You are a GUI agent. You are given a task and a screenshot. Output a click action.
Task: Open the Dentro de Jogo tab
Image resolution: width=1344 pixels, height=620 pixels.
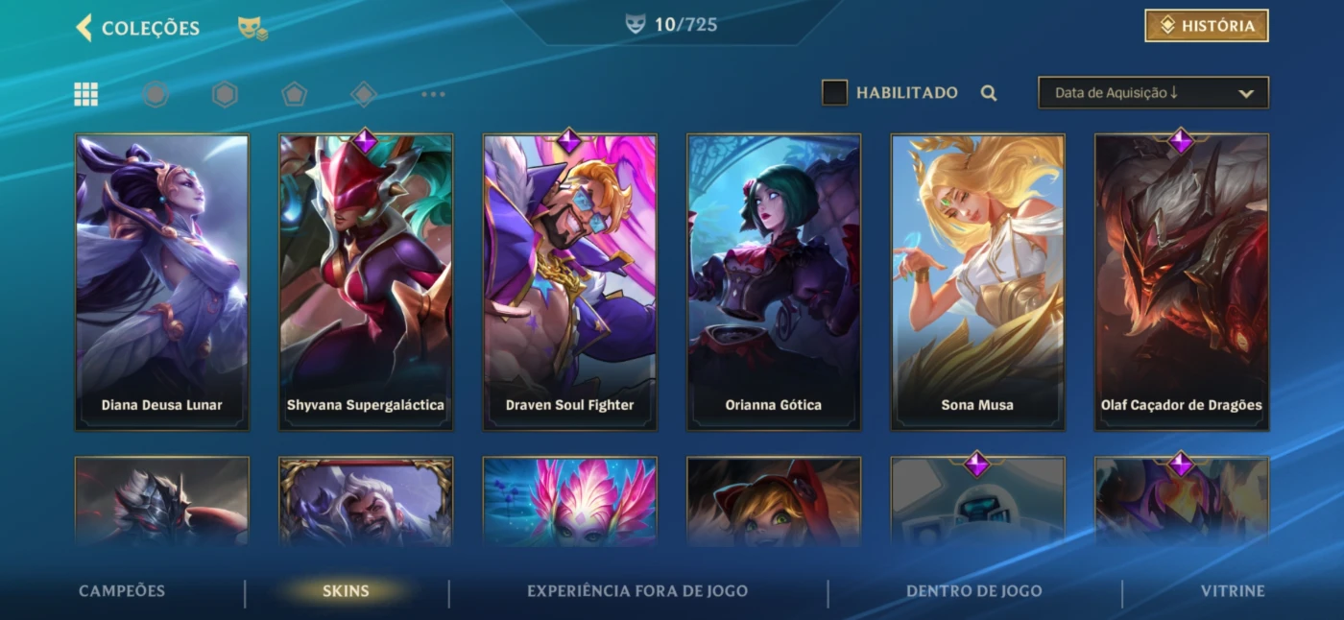[x=973, y=591]
